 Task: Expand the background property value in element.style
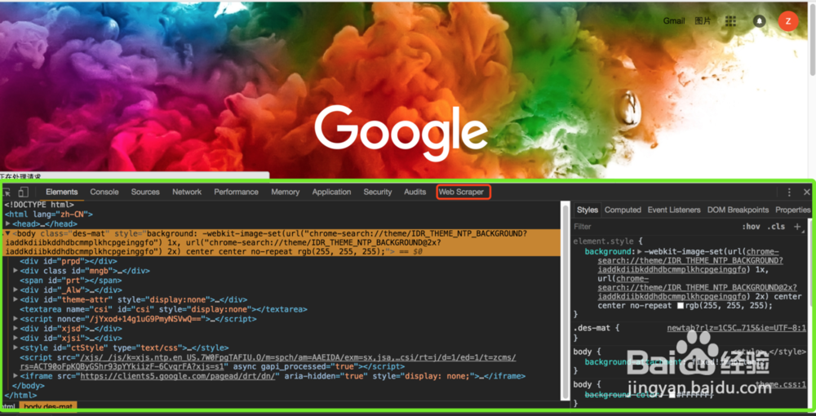tap(640, 252)
